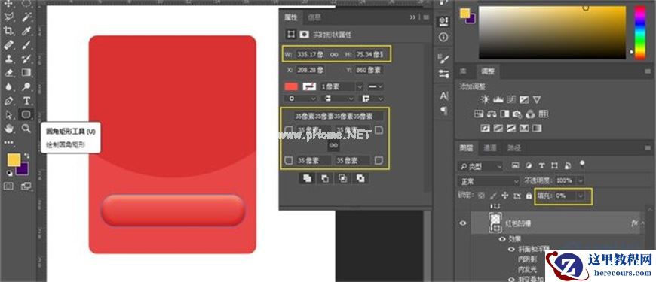
Task: Toggle the corner radius link icon
Action: [x=333, y=145]
